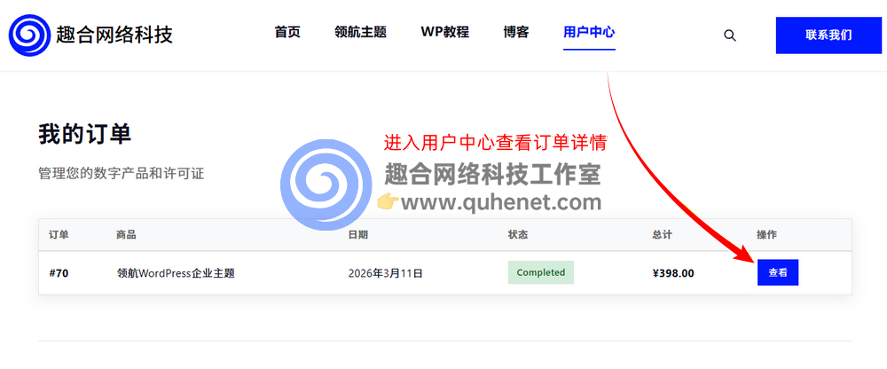
Task: Click the 总计 column header
Action: click(x=662, y=235)
